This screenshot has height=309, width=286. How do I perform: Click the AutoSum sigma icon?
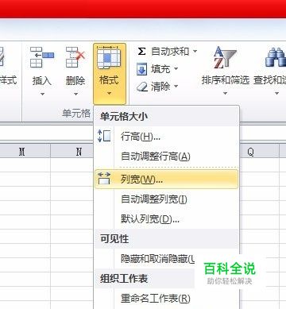point(141,51)
